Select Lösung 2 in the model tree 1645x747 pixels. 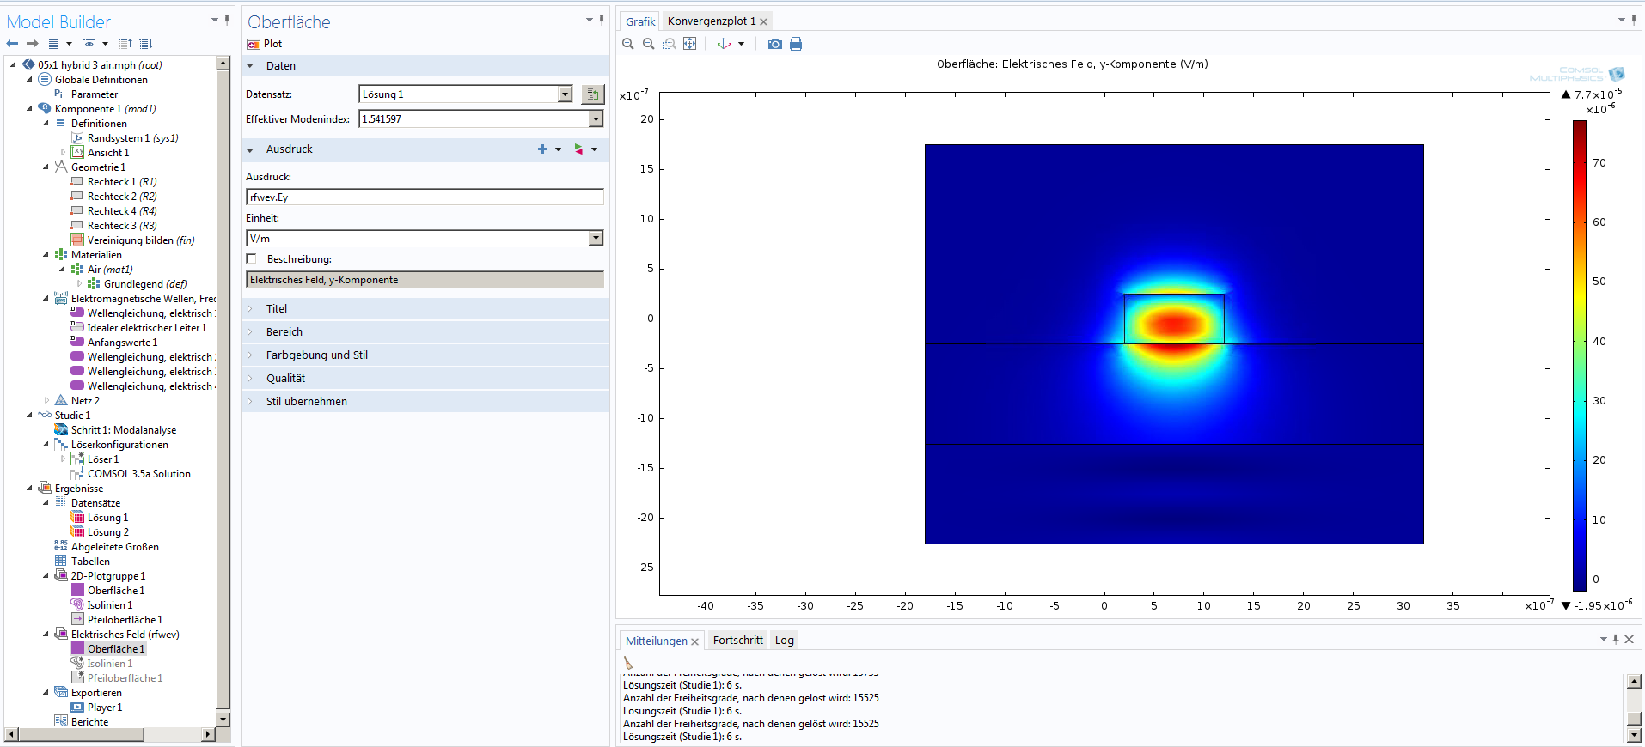coord(107,532)
